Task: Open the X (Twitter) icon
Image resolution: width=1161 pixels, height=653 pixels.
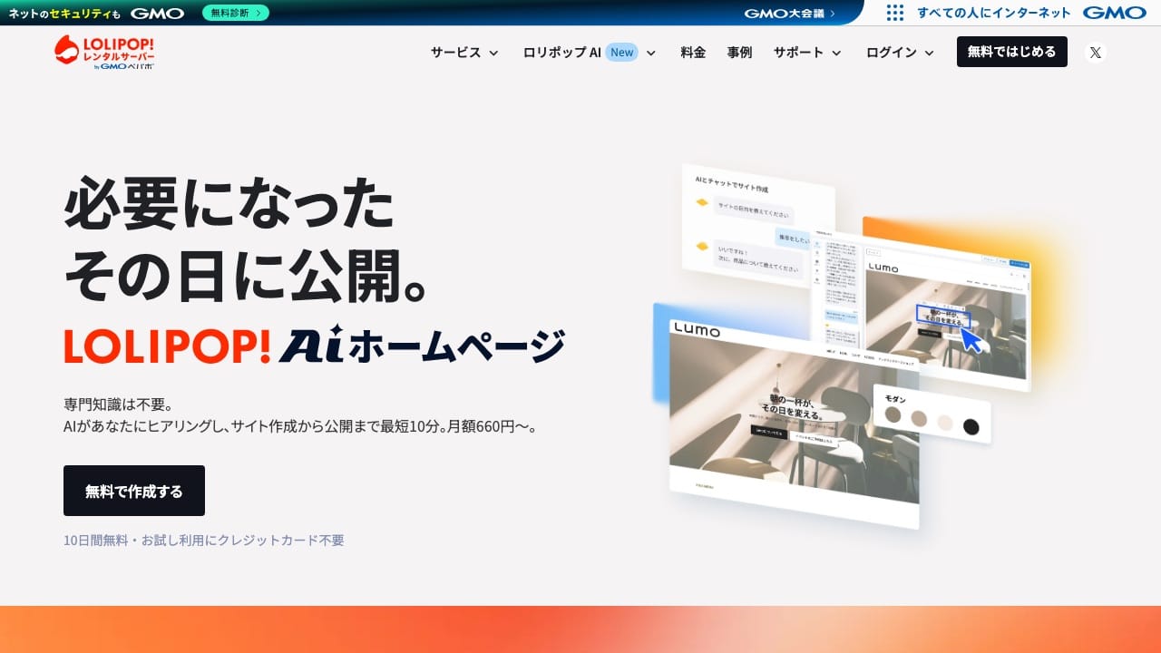Action: click(x=1096, y=53)
